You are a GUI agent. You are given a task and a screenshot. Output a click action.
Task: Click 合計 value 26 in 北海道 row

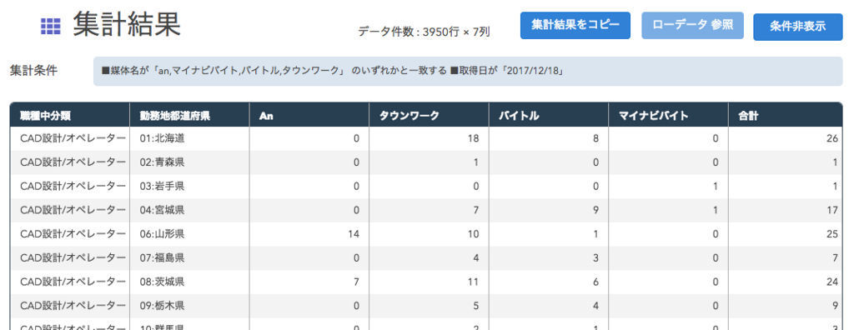pos(831,138)
